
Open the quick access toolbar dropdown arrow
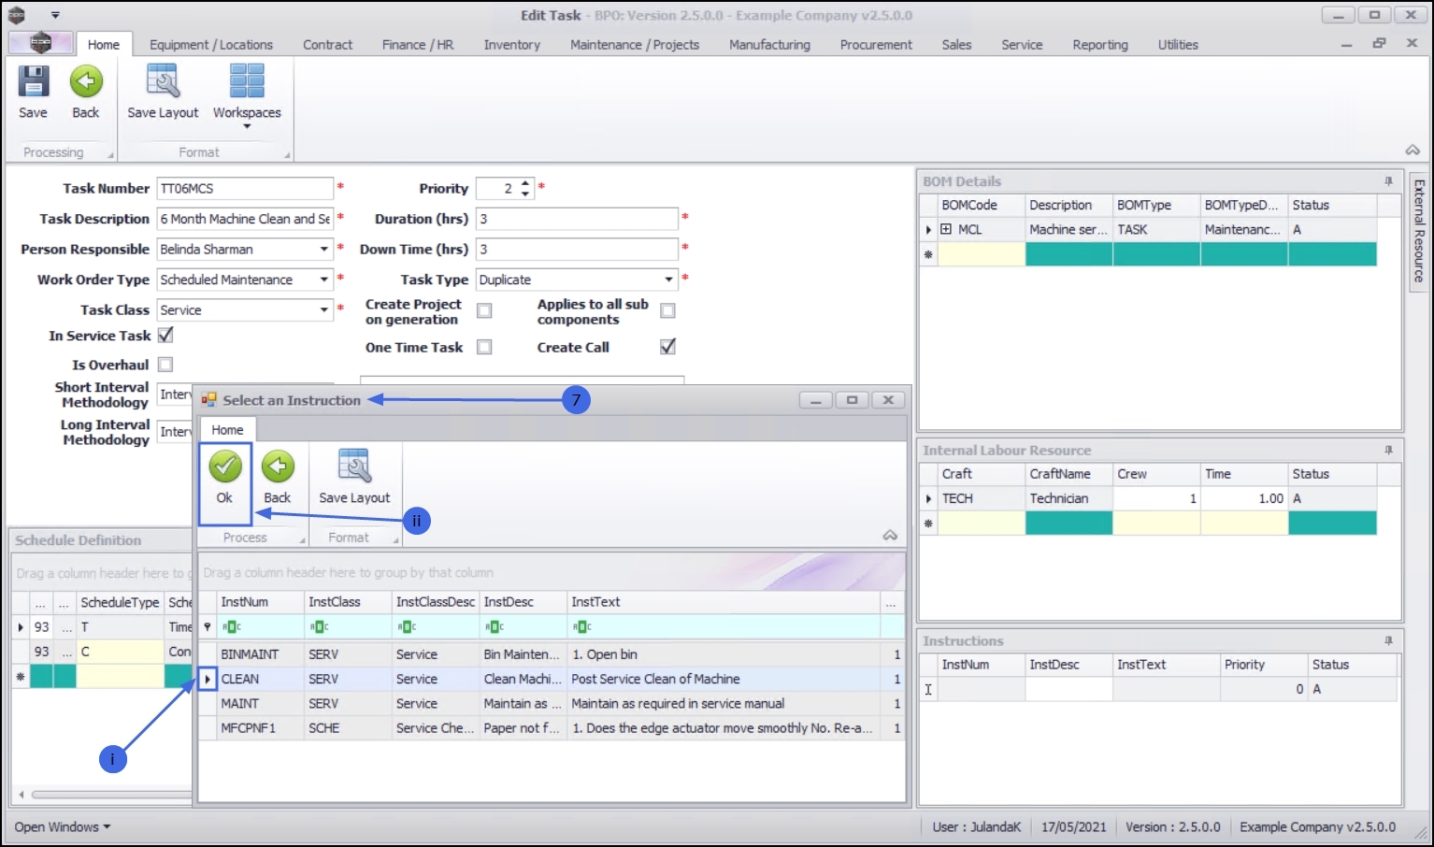click(55, 15)
